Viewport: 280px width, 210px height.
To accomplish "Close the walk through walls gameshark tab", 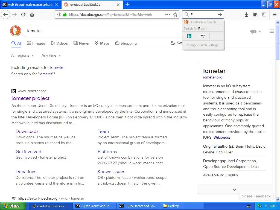I will coord(57,5).
